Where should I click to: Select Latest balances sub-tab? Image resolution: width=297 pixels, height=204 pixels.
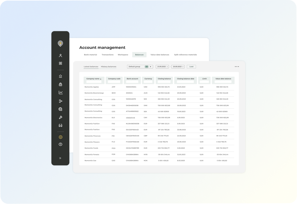91,67
